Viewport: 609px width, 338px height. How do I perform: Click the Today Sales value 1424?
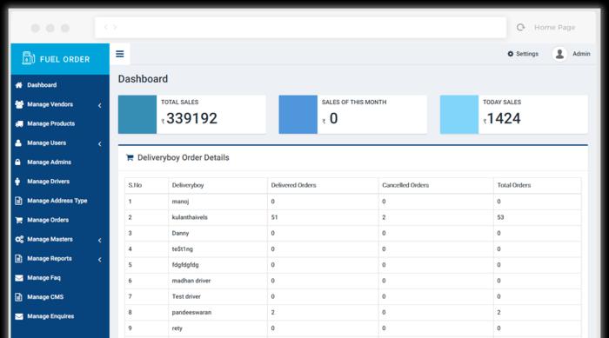pos(504,118)
